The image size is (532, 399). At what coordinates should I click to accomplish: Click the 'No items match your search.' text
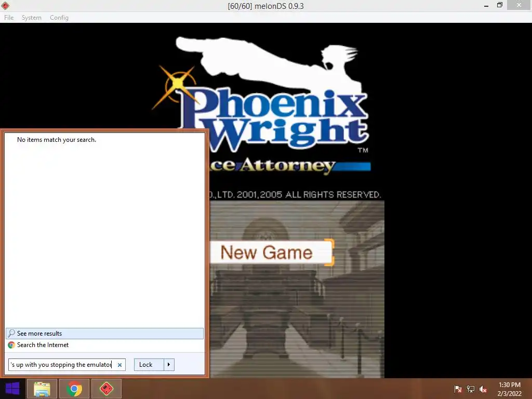[x=57, y=140]
